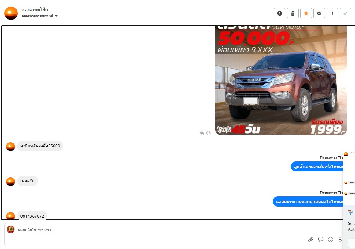Image resolution: width=355 pixels, height=249 pixels.
Task: Select the blue message asking for contact number
Action: point(308,202)
